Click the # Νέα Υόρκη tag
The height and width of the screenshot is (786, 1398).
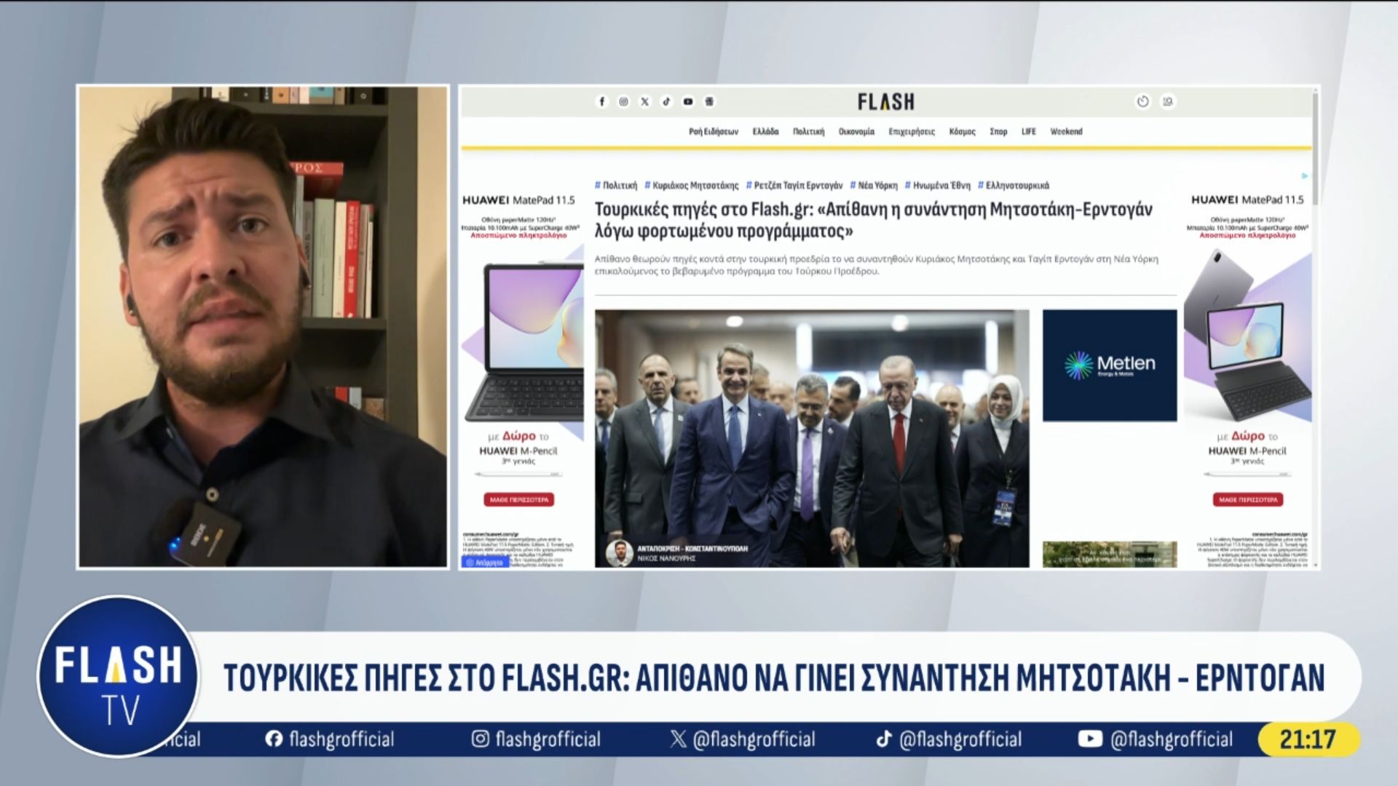point(874,186)
